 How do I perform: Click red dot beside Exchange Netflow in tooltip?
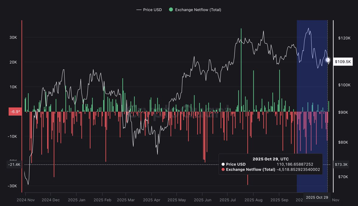(x=223, y=170)
